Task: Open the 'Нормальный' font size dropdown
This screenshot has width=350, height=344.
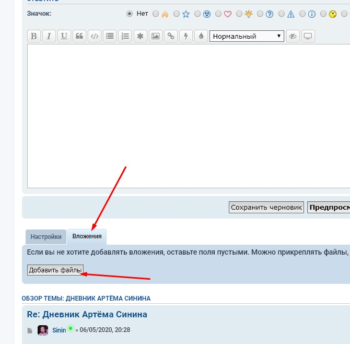Action: [x=247, y=36]
